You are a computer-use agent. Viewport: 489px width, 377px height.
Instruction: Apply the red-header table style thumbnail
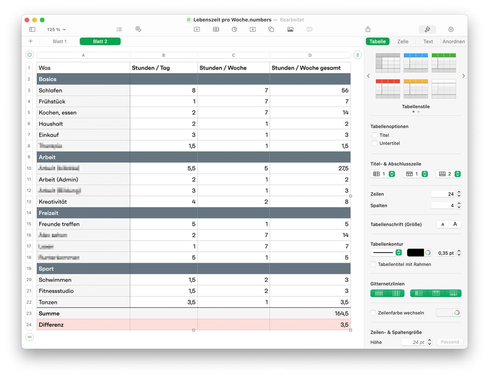388,89
